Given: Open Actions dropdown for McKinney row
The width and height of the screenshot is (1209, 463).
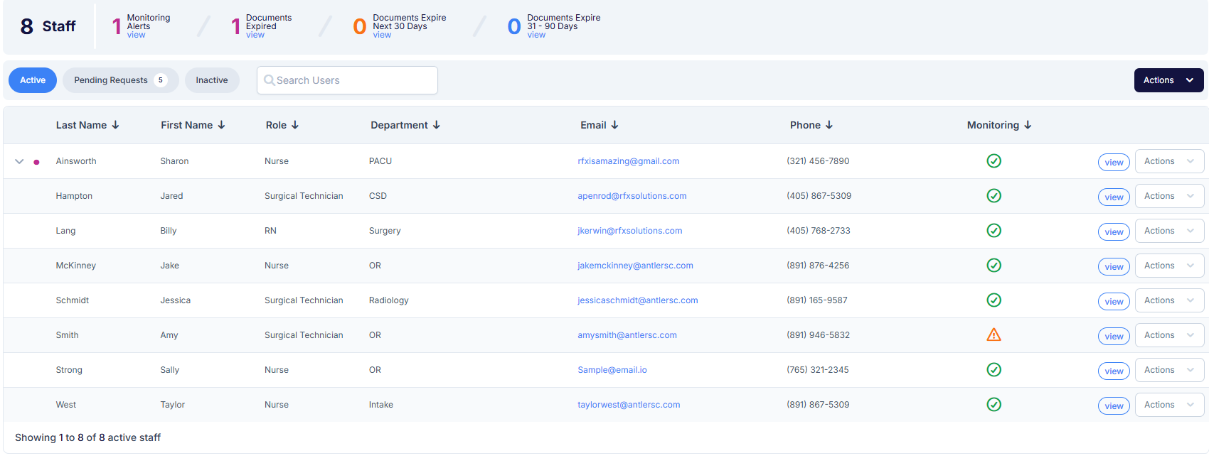Looking at the screenshot, I should 1169,266.
